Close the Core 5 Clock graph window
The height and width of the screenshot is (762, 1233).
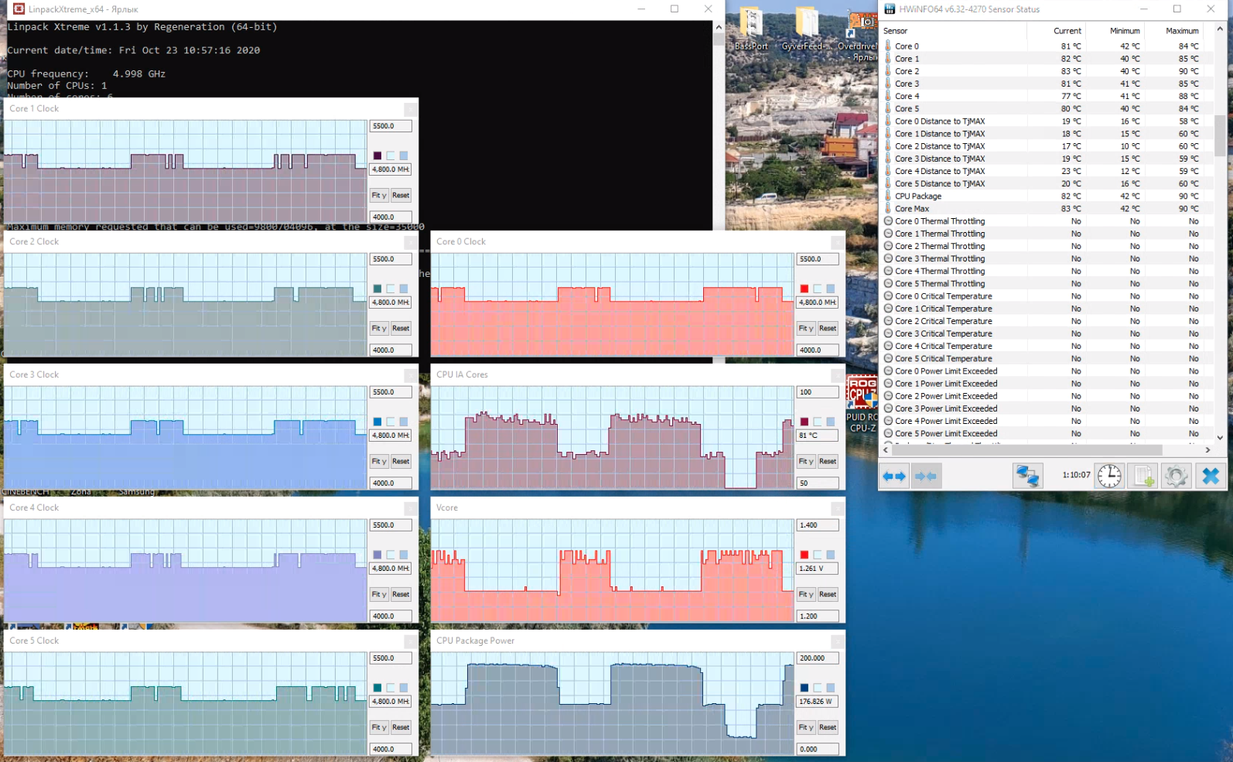411,641
